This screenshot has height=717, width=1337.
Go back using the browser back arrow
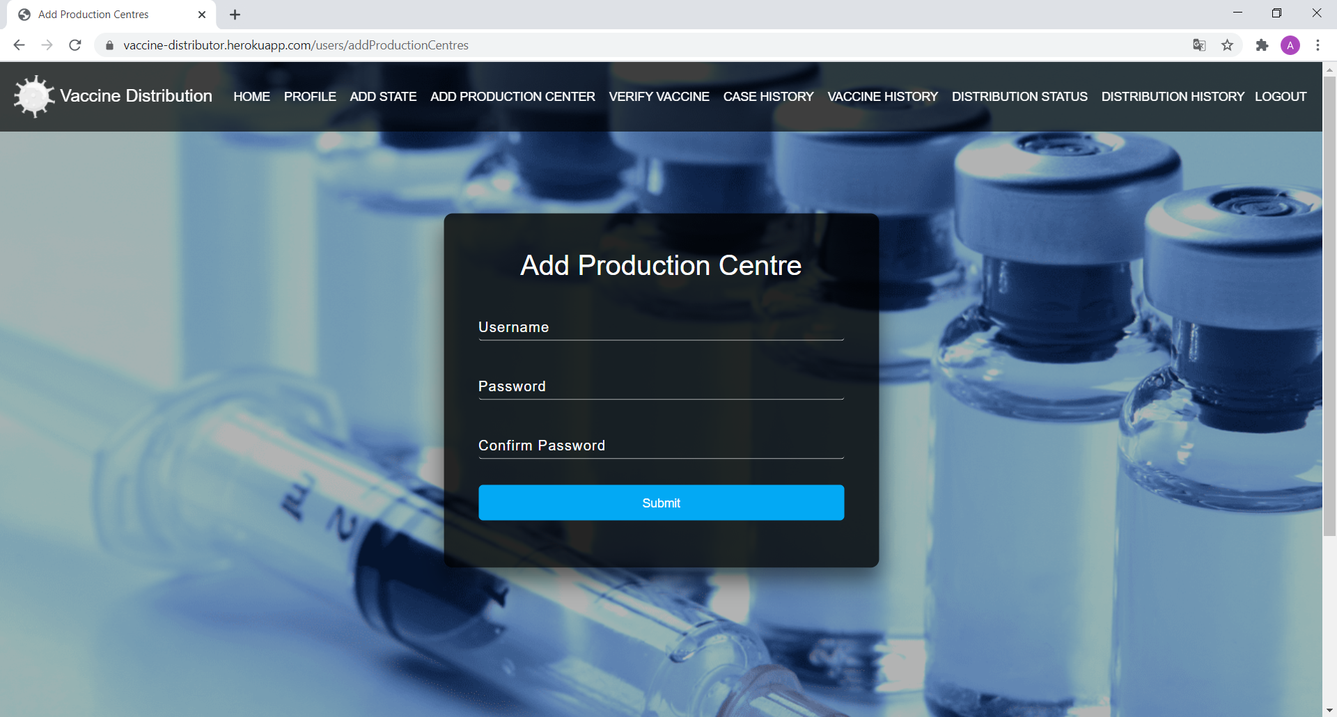pos(19,45)
